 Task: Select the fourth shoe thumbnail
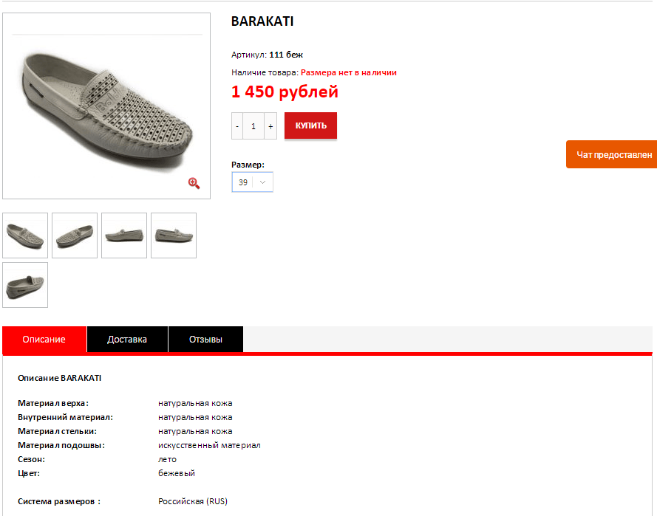(174, 235)
